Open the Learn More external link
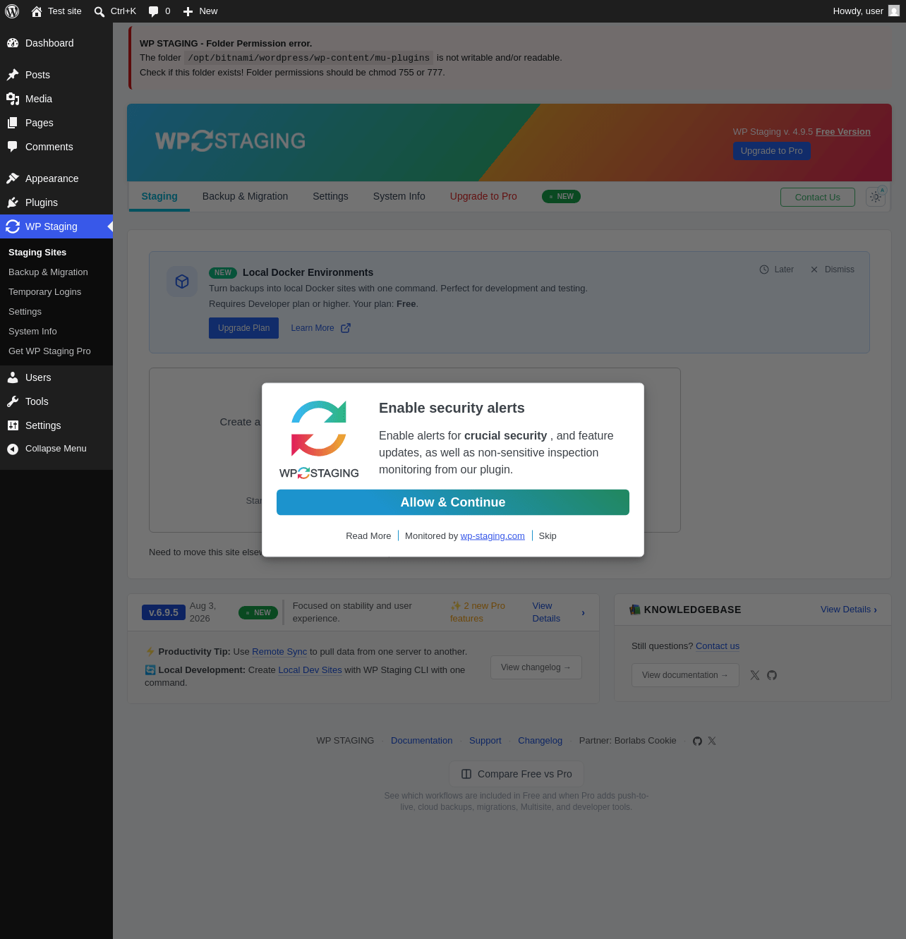Image resolution: width=906 pixels, height=939 pixels. click(320, 328)
